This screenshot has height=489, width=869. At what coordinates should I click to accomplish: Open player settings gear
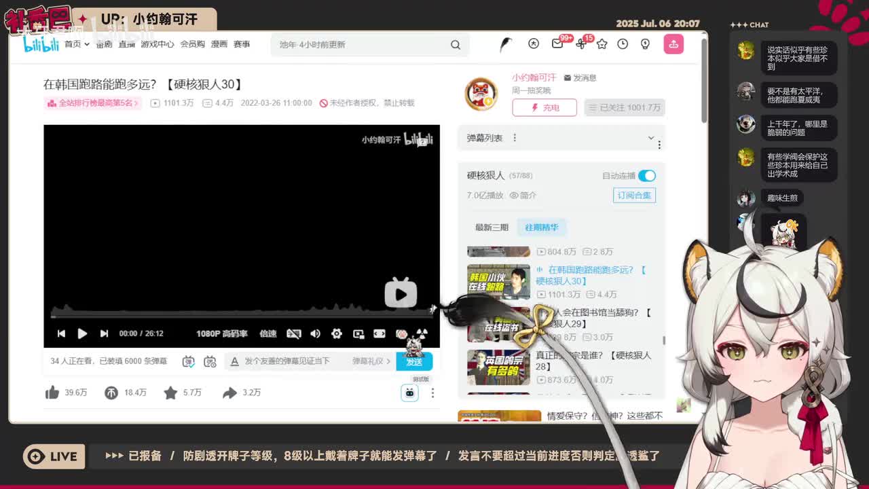(337, 333)
